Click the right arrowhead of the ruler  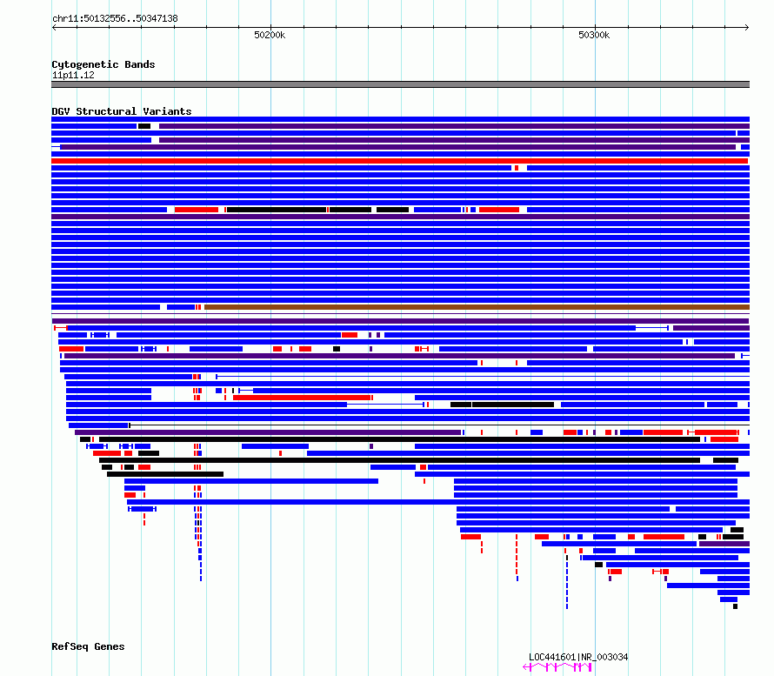(x=747, y=27)
